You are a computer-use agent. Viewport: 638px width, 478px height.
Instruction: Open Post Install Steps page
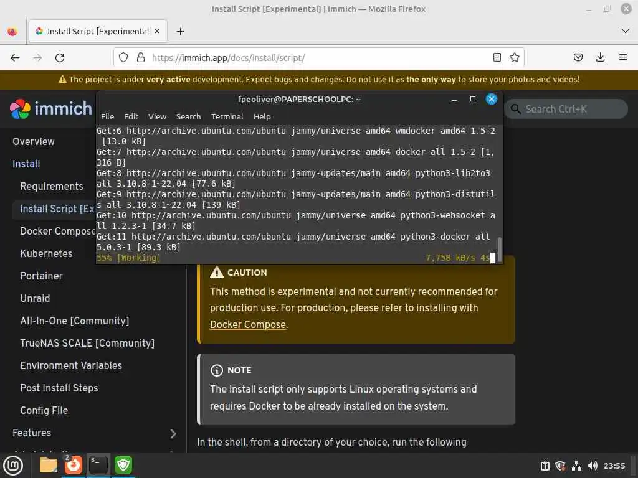59,388
